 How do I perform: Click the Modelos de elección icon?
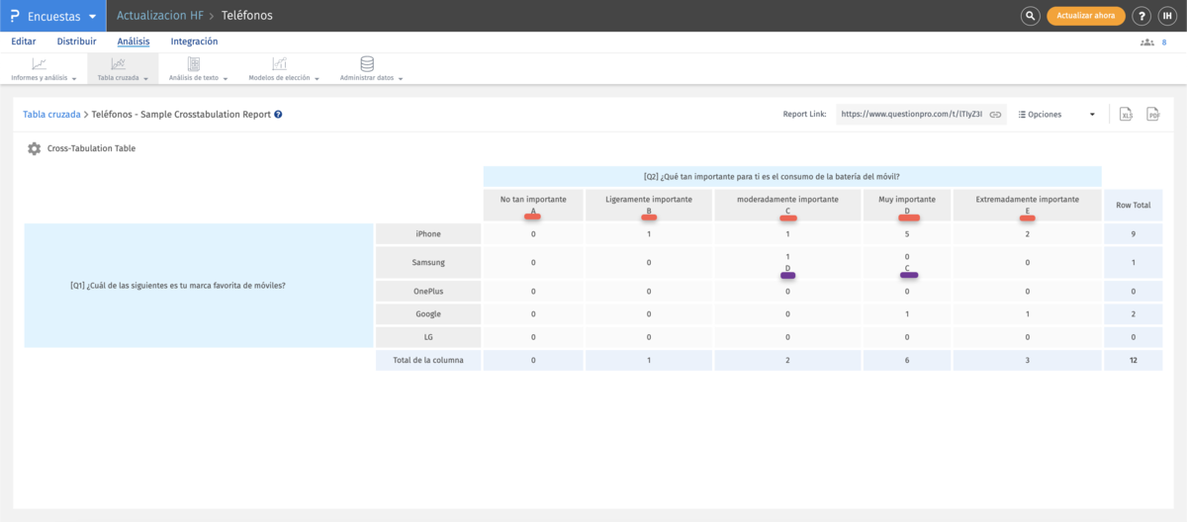click(280, 63)
